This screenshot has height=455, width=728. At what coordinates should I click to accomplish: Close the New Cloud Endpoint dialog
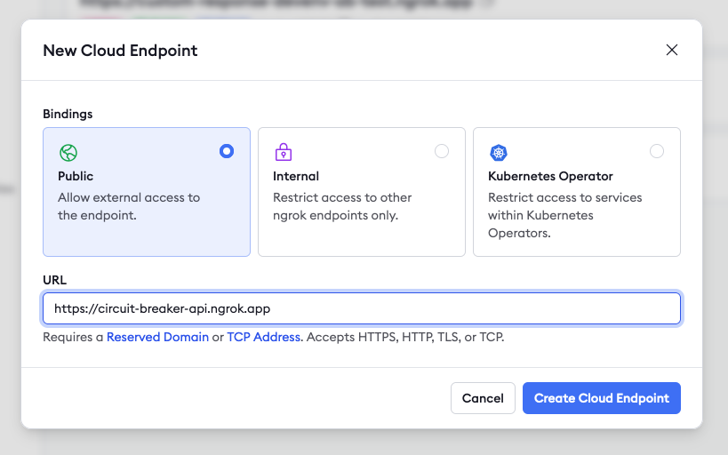tap(672, 50)
